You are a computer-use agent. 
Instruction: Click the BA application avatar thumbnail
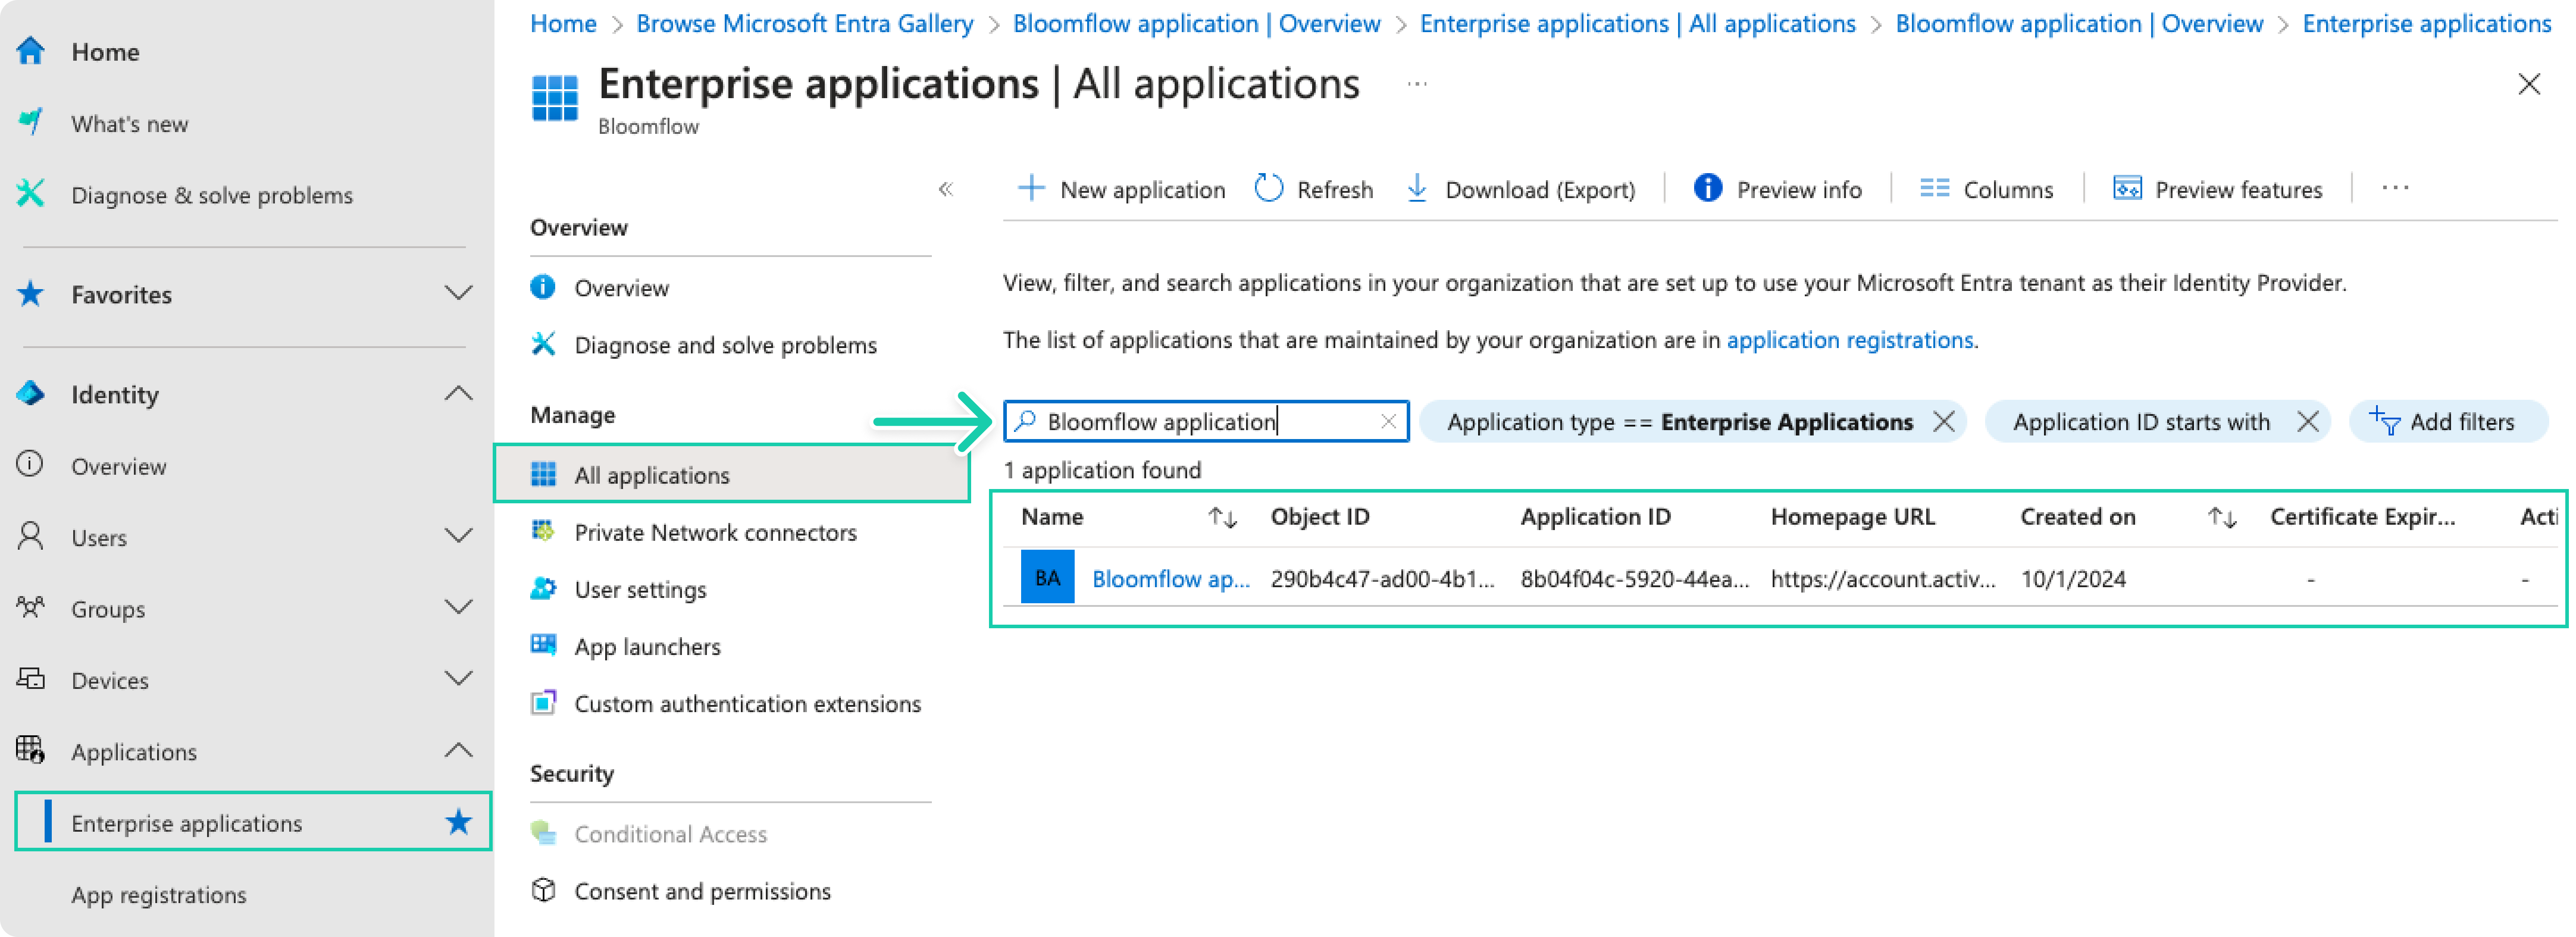click(1047, 577)
